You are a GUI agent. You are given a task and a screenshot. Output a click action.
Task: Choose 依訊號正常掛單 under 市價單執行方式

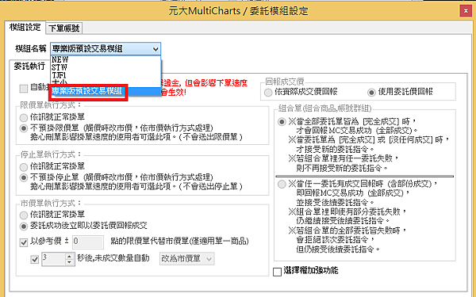(x=23, y=215)
